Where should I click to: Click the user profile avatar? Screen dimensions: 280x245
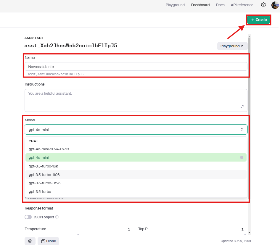click(x=275, y=5)
